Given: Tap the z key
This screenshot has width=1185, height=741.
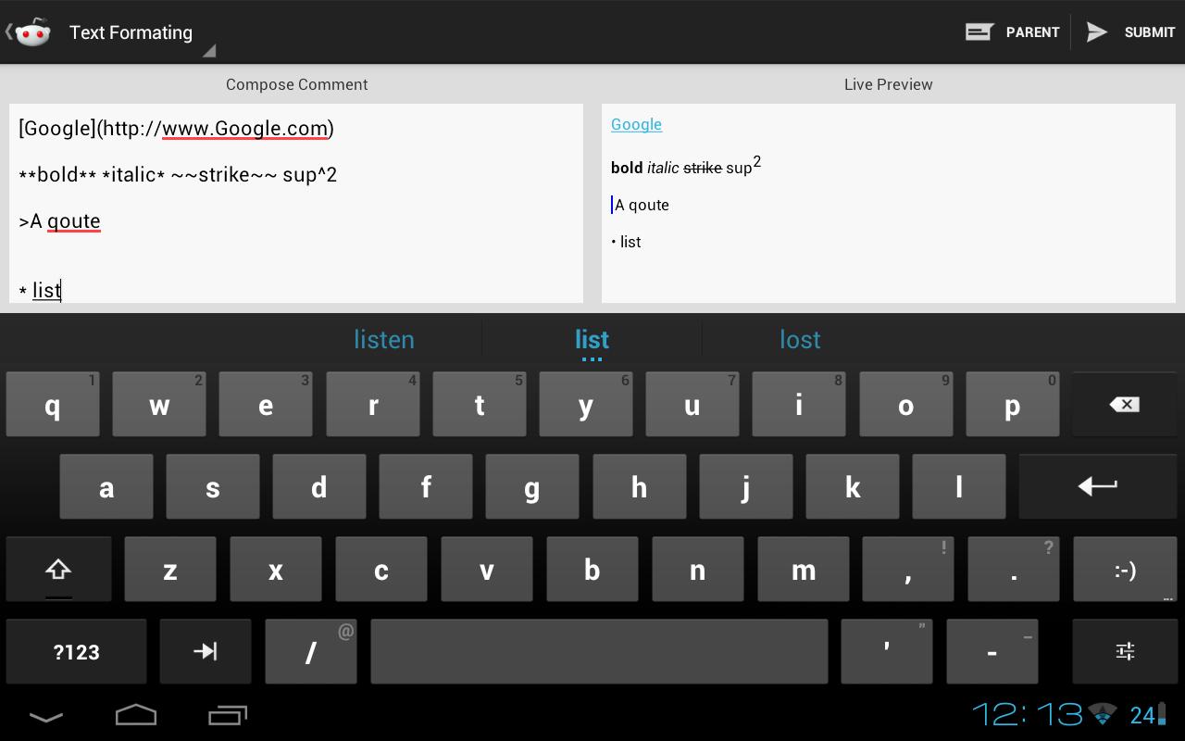Looking at the screenshot, I should tap(170, 570).
